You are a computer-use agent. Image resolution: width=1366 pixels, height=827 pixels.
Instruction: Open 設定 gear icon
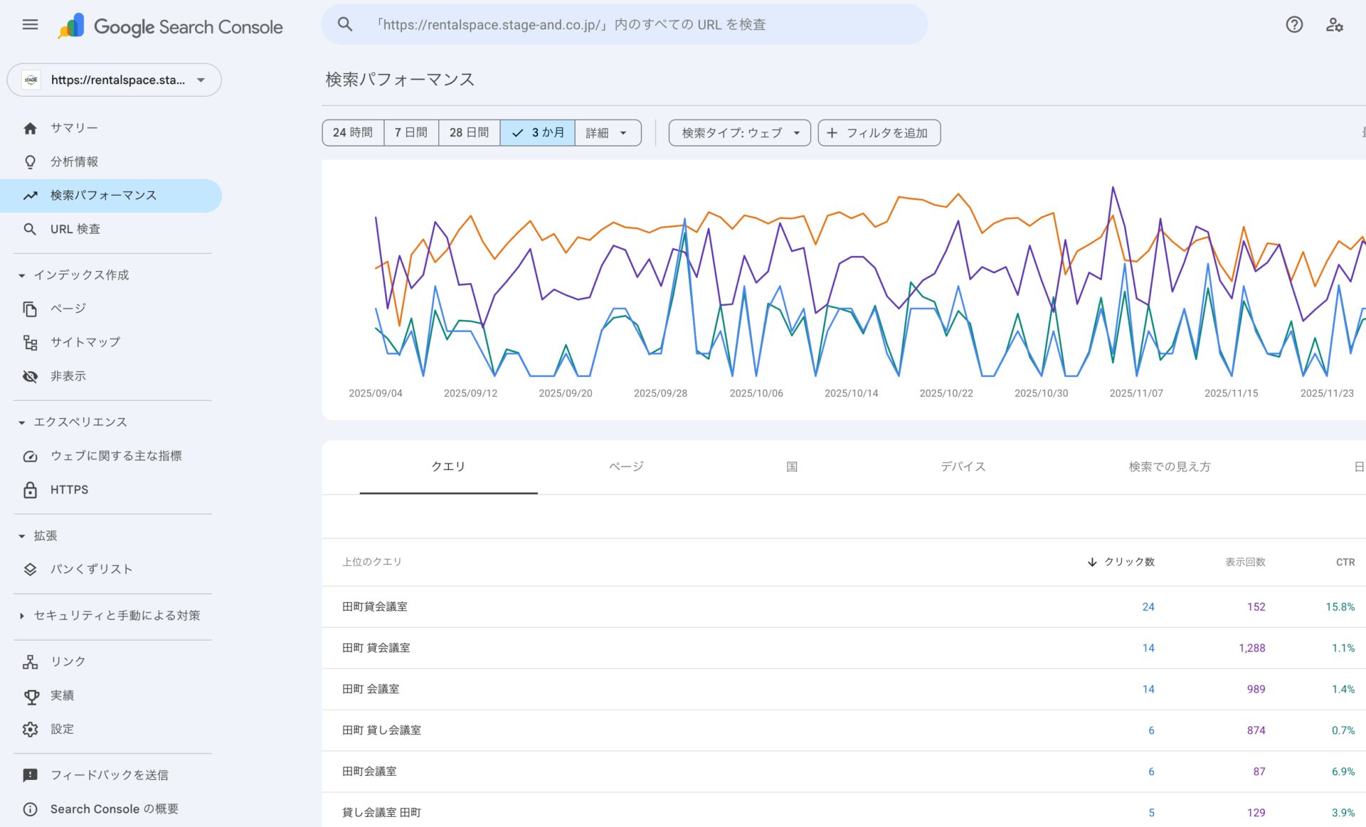30,729
